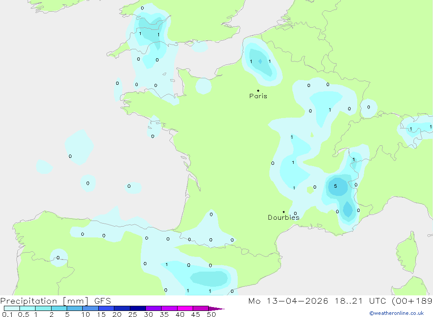Select the Dourbies location dot marker
The image size is (433, 317).
pos(284,212)
